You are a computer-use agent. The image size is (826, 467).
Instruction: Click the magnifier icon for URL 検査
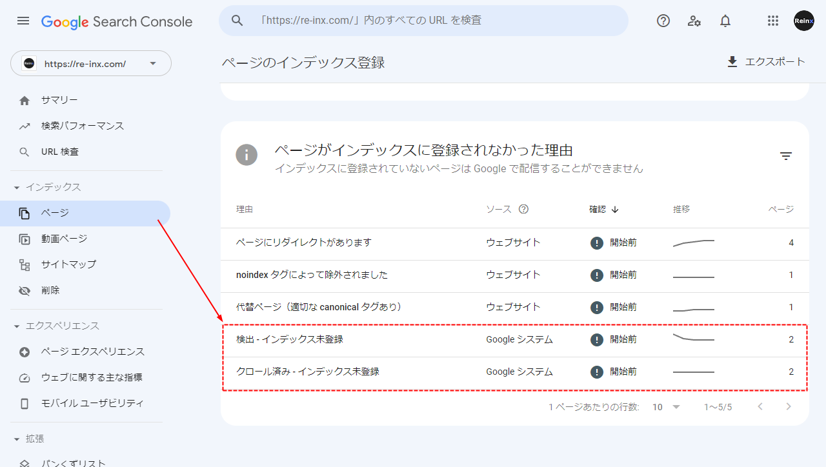25,152
